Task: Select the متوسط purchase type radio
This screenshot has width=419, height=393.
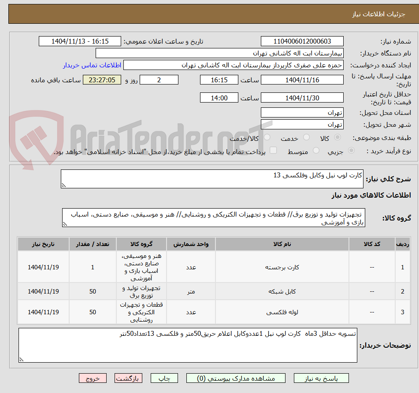Action: point(316,151)
